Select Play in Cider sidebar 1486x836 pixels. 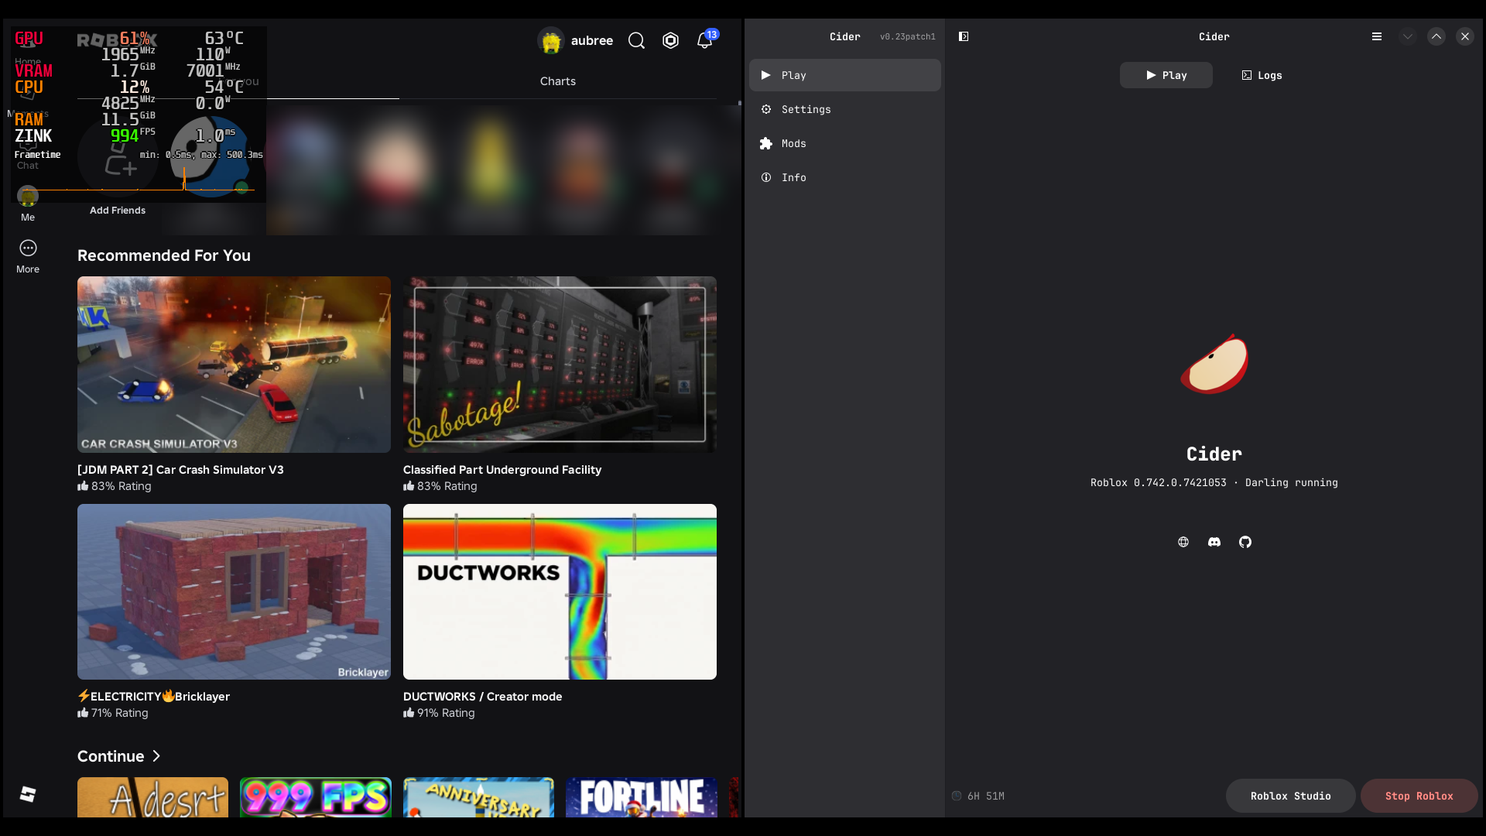(x=845, y=75)
